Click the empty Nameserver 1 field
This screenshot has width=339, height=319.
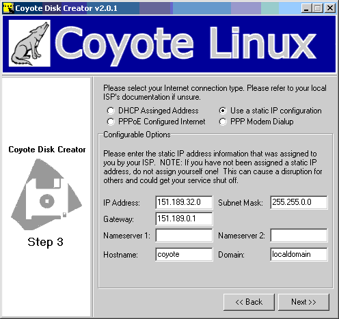click(x=184, y=235)
